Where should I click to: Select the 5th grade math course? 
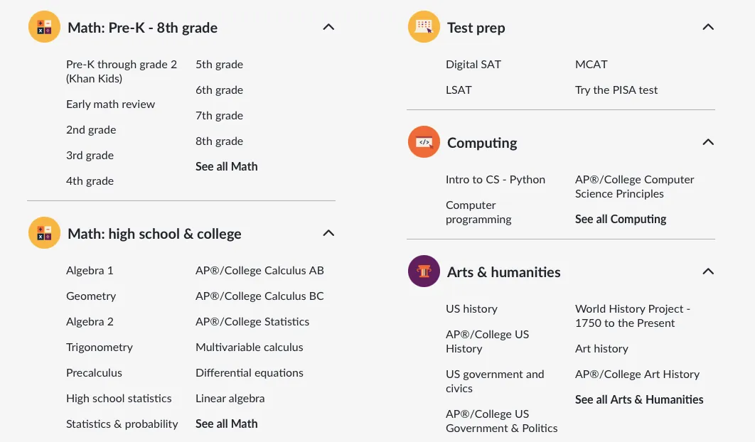pos(219,65)
